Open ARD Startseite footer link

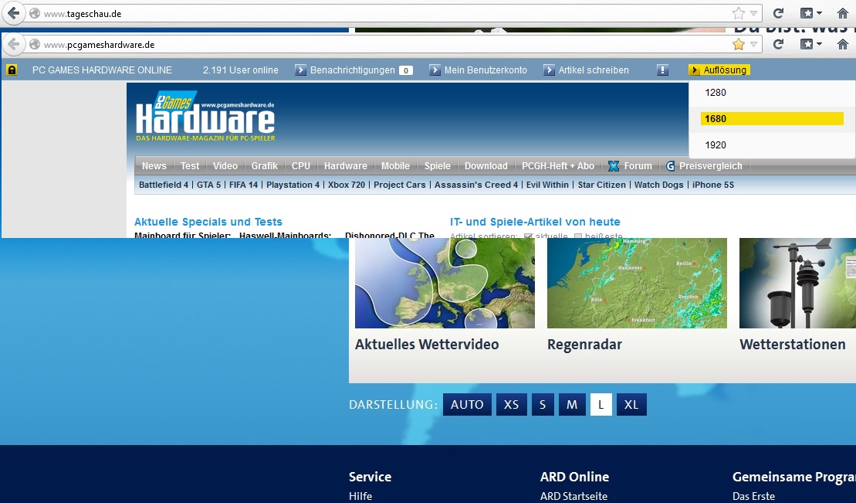coord(573,496)
